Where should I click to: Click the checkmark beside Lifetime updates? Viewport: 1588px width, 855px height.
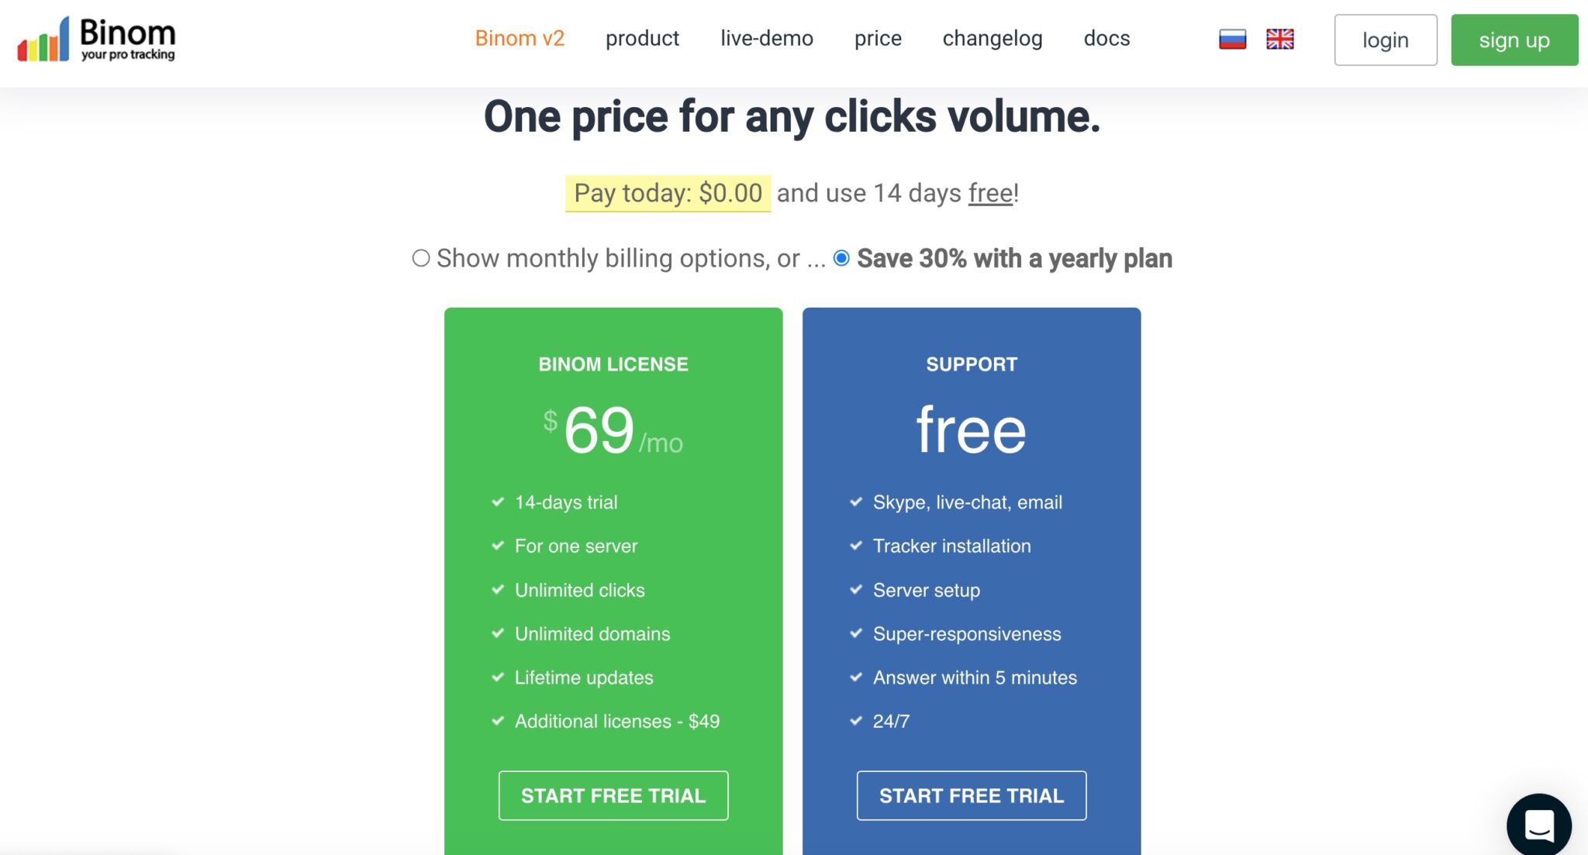pos(497,677)
